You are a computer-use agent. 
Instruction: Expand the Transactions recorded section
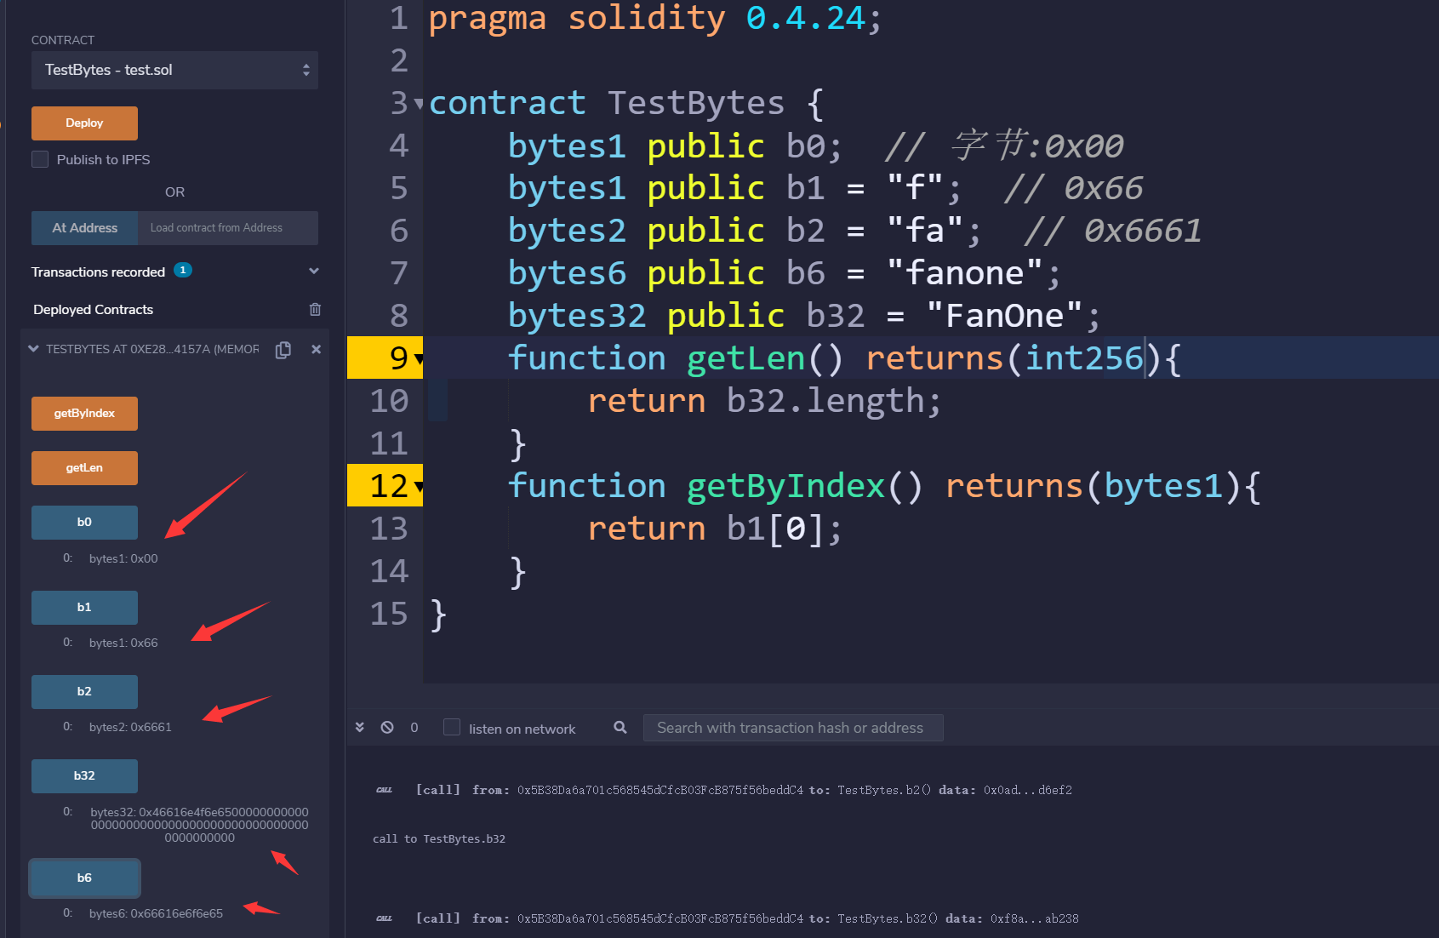point(314,271)
